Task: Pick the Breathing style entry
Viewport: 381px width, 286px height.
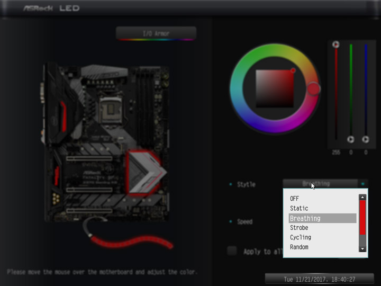Action: click(322, 218)
